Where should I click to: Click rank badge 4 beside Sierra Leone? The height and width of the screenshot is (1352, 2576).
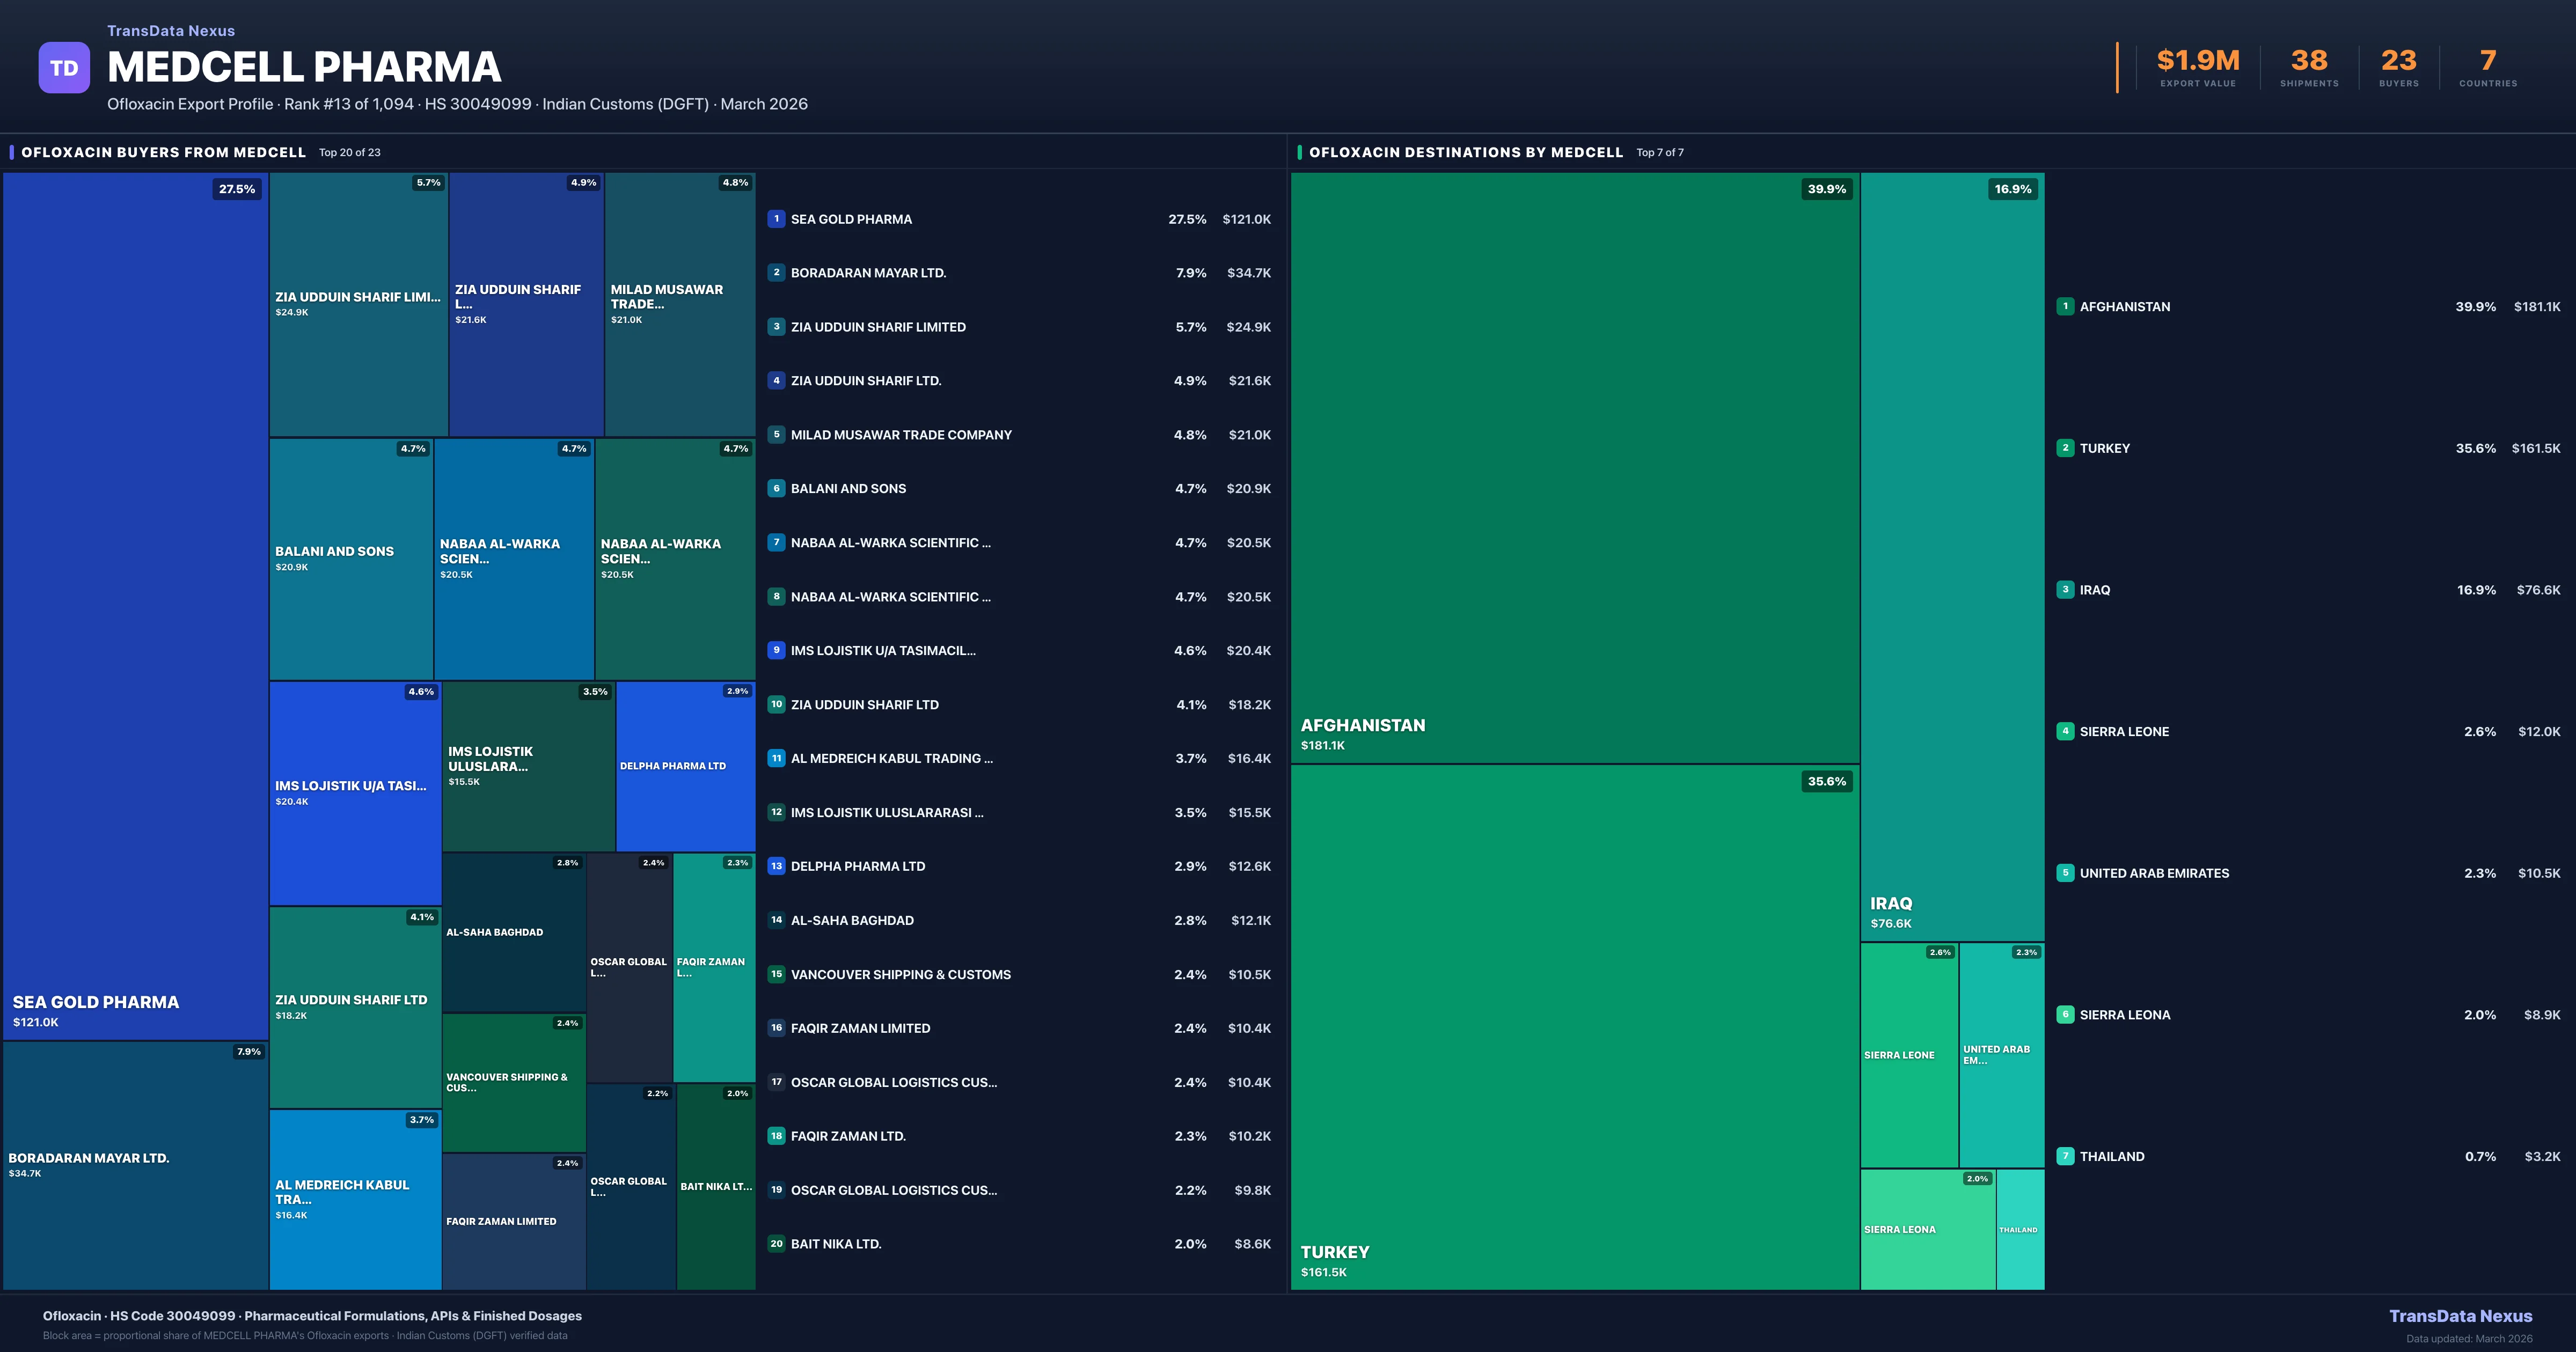(2065, 731)
